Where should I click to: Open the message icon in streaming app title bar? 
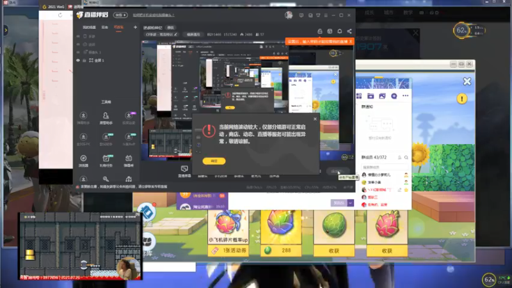[x=301, y=15]
